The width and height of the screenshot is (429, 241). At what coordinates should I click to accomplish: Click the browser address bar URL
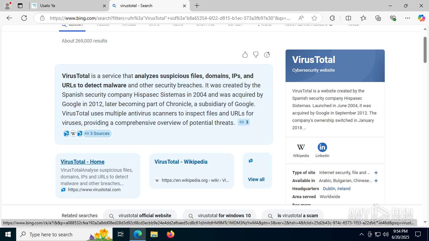pyautogui.click(x=170, y=18)
